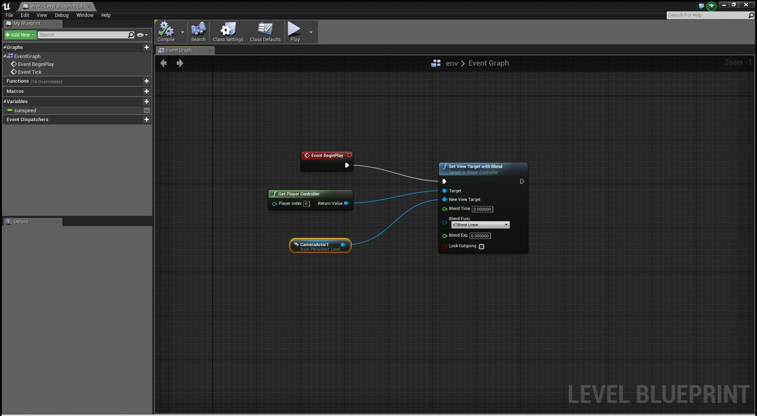Image resolution: width=757 pixels, height=416 pixels.
Task: Add a new variable with the plus button
Action: coord(147,102)
